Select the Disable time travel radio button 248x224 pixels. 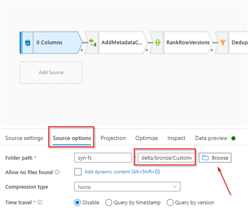click(x=77, y=202)
